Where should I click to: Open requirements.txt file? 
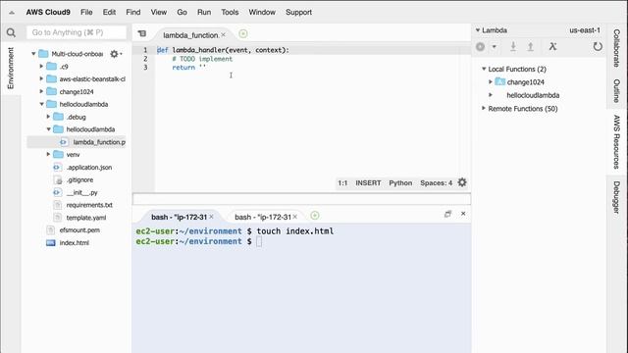89,205
